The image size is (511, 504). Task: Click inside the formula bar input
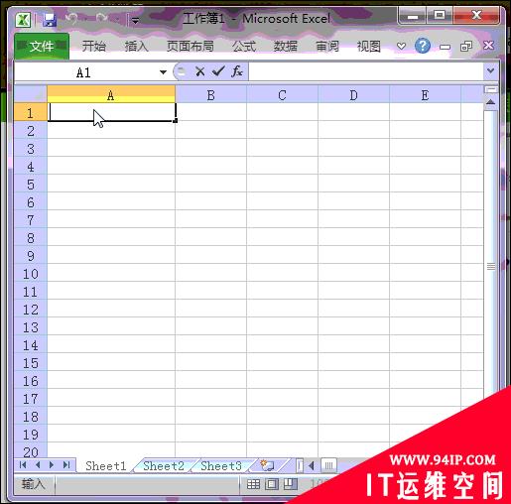366,71
